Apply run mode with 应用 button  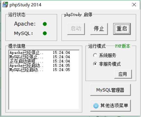tap(123, 74)
